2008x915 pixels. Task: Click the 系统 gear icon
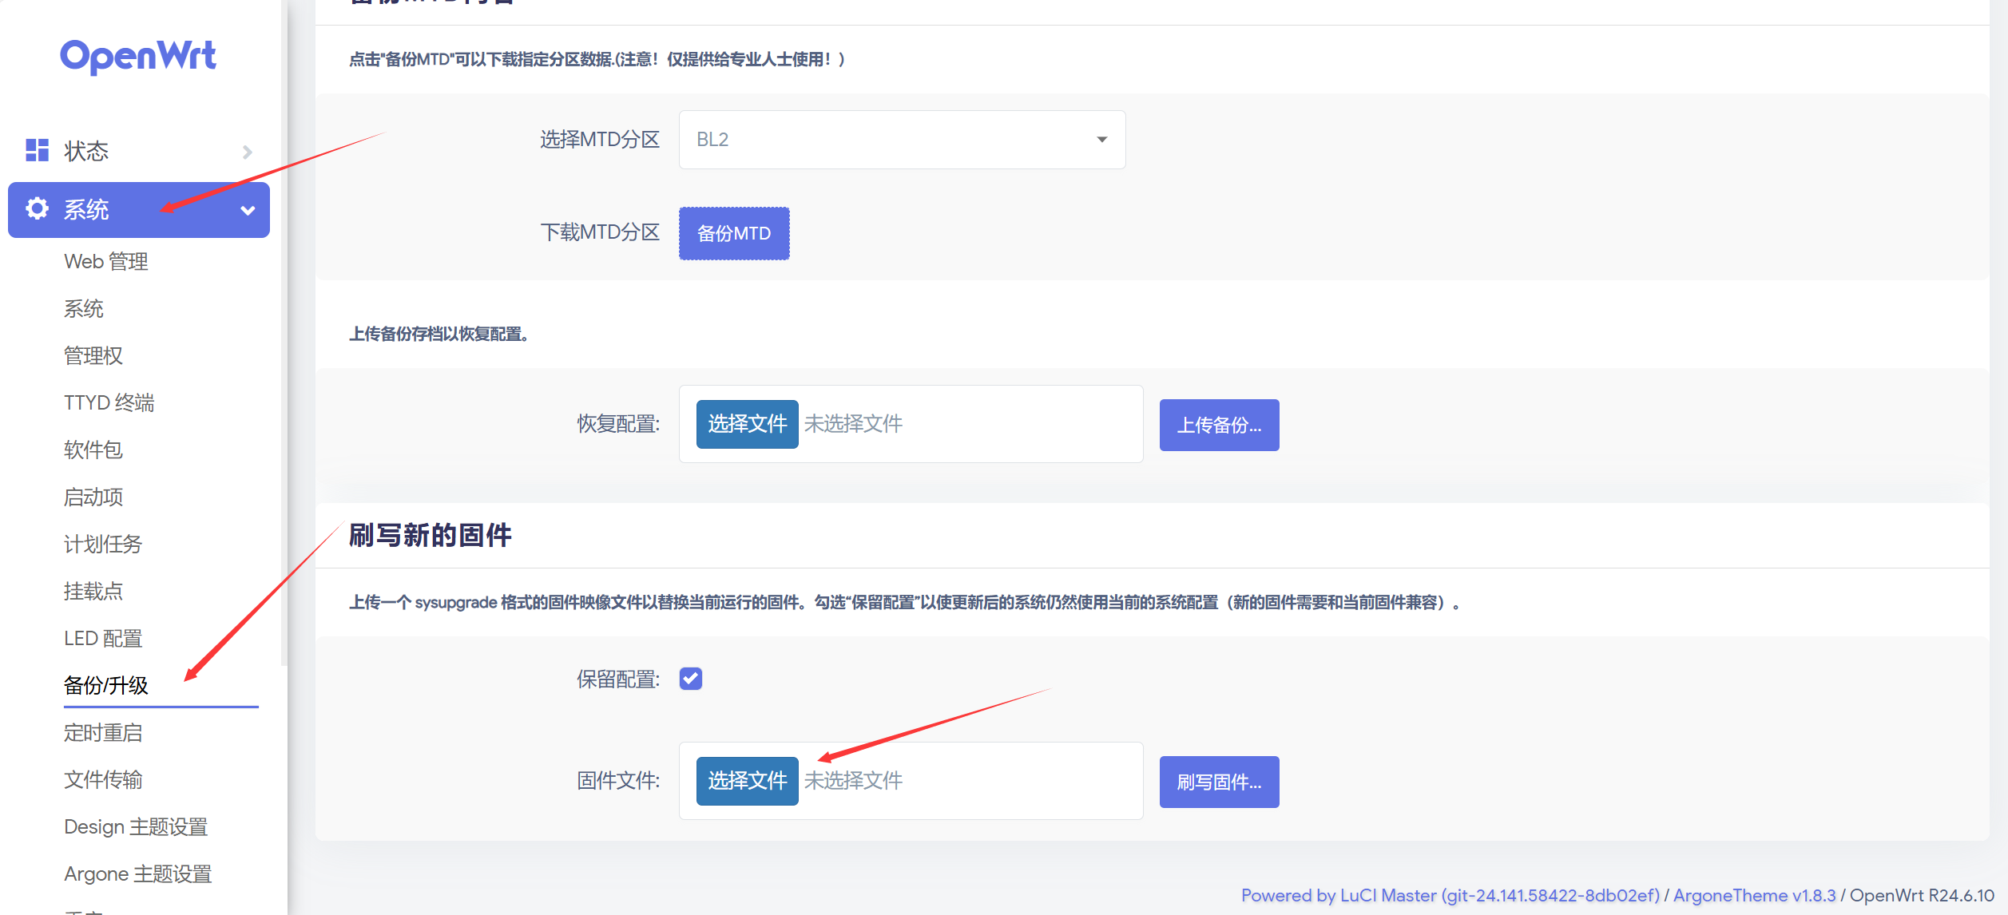click(37, 209)
